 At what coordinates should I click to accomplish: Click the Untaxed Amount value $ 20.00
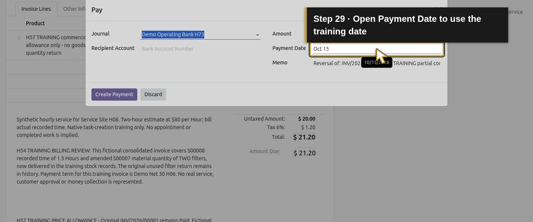coord(307,119)
